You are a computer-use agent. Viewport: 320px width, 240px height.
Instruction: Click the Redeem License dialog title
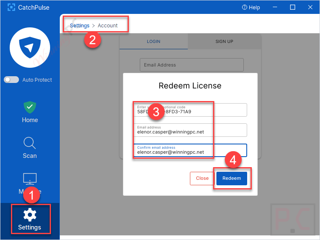pos(190,86)
